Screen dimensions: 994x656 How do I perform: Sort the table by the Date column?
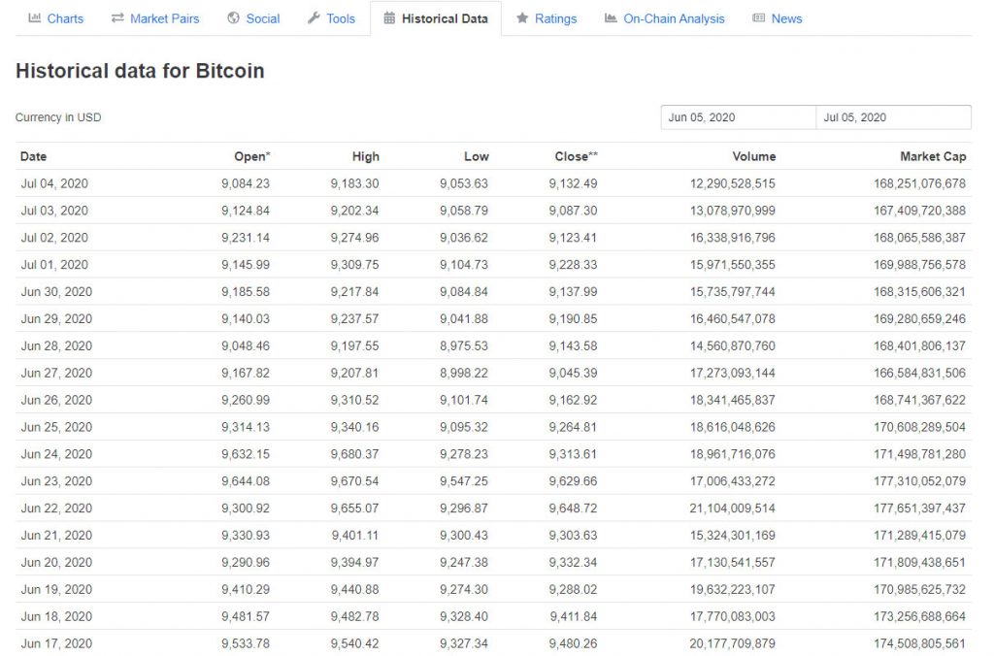31,156
